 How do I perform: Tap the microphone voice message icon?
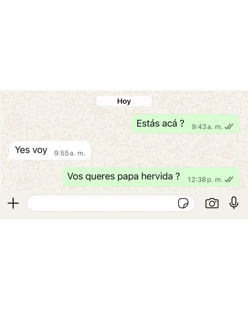click(234, 203)
